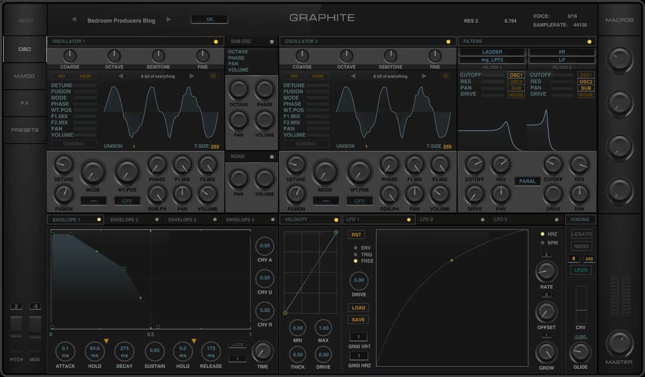This screenshot has height=377, width=645.
Task: Select previous wavetable in Oscillator 2
Action: (x=353, y=76)
